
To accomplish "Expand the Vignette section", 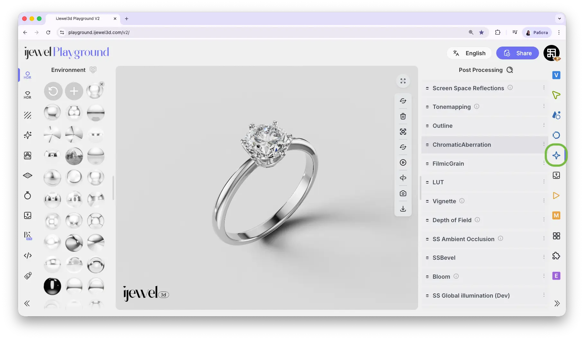I will click(484, 201).
